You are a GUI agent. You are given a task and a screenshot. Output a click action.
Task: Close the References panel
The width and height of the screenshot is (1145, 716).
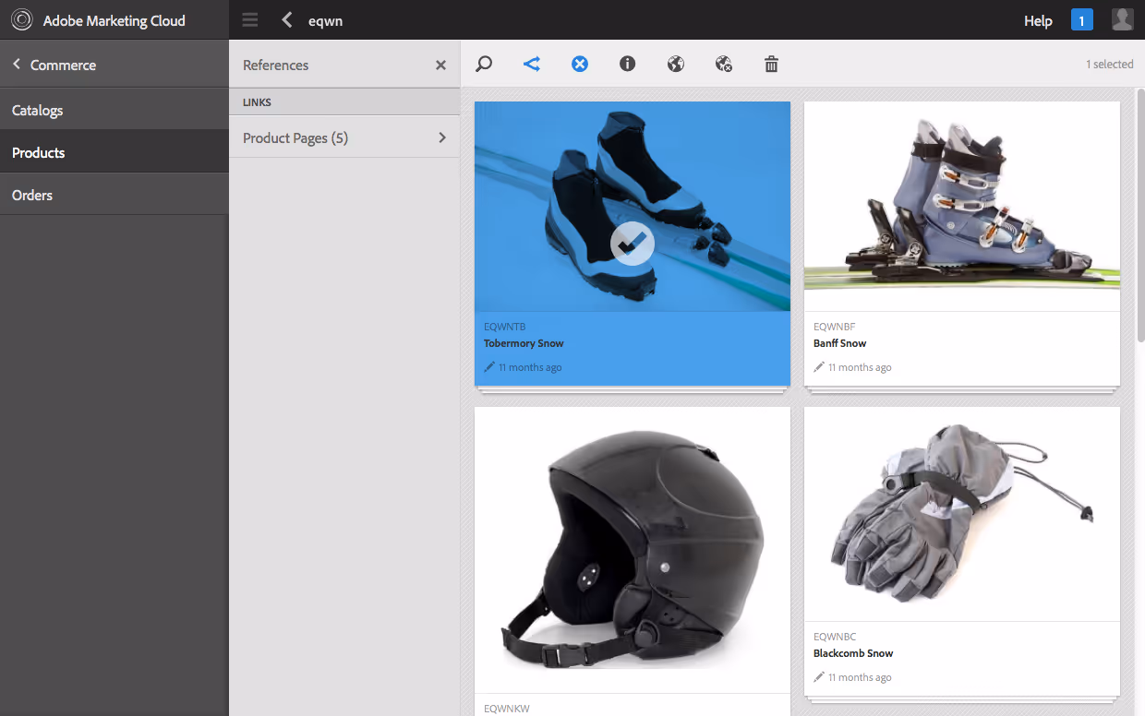coord(440,65)
